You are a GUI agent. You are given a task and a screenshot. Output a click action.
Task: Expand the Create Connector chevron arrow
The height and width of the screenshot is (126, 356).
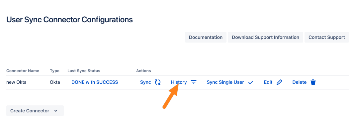(56, 111)
